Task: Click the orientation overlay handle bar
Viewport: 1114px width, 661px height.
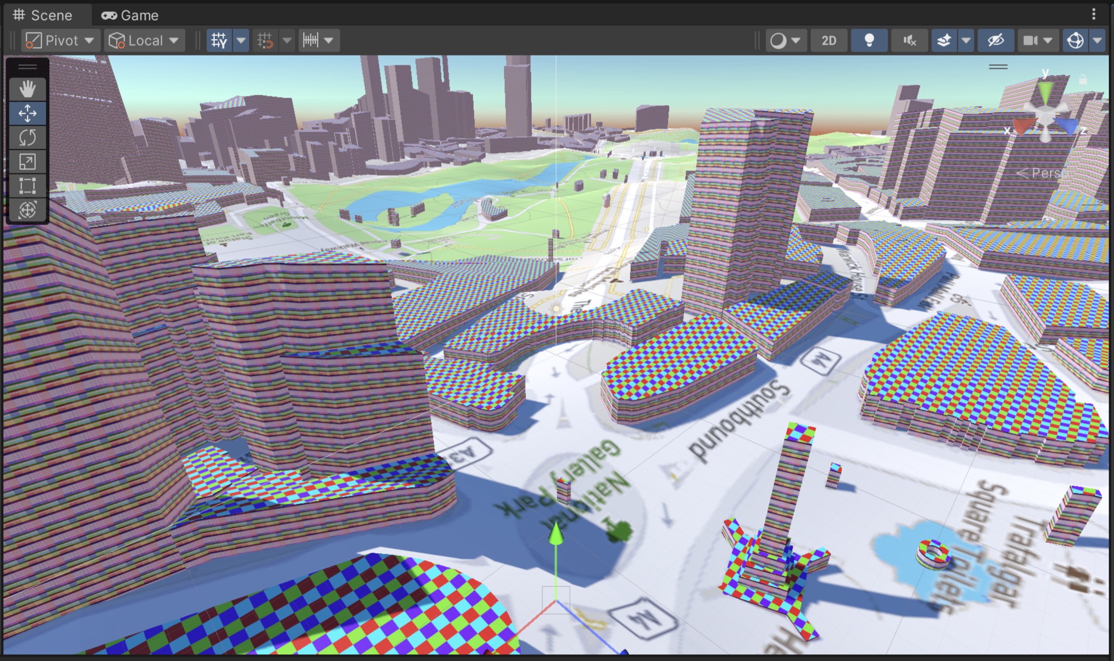Action: pyautogui.click(x=998, y=67)
